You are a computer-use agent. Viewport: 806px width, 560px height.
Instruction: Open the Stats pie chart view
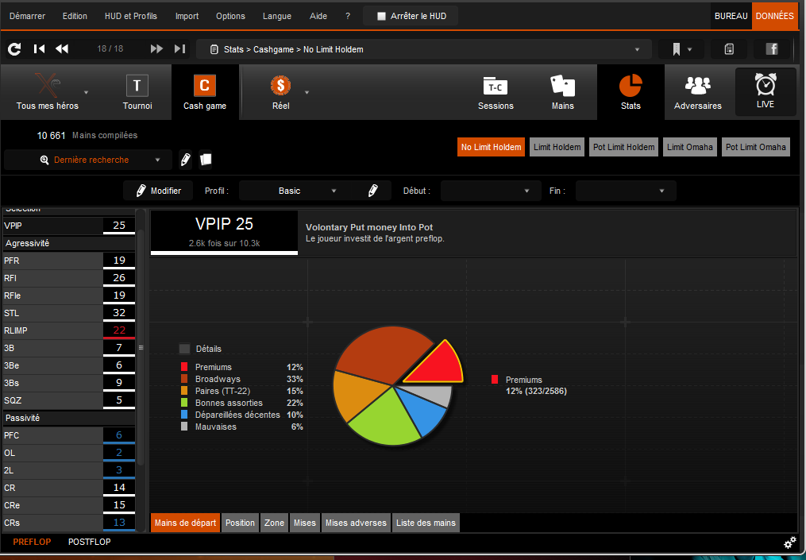pyautogui.click(x=631, y=93)
